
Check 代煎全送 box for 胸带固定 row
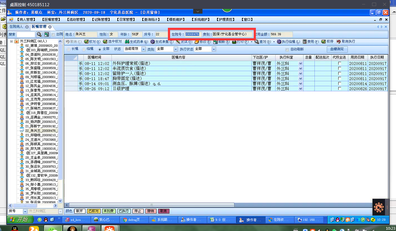click(340, 78)
